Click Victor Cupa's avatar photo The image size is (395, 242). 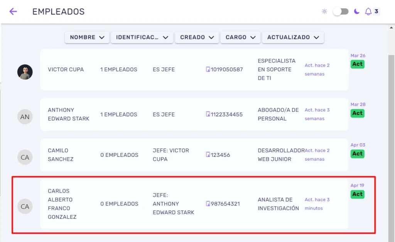pyautogui.click(x=25, y=72)
